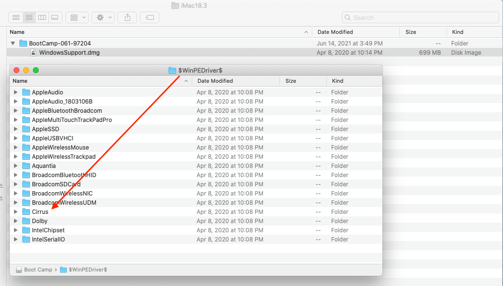Select the Cirrus folder icon

click(x=26, y=211)
